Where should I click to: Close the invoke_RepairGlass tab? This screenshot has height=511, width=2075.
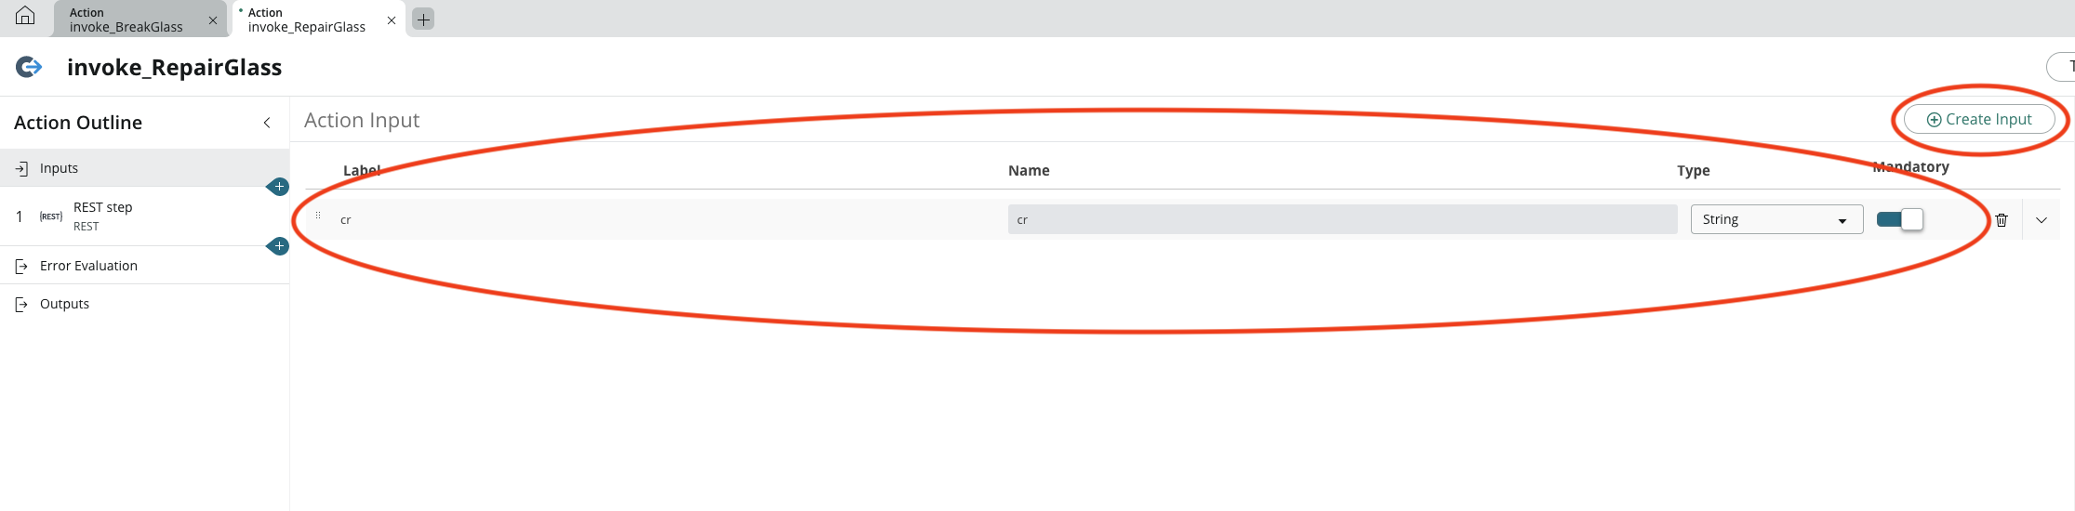[392, 20]
